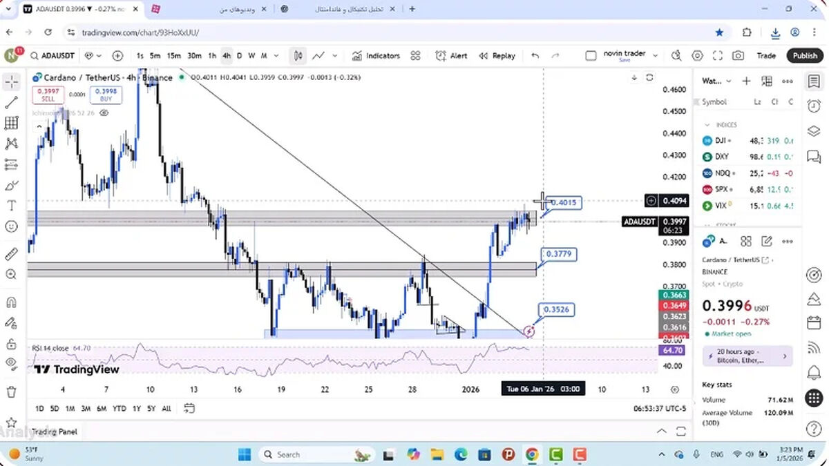
Task: Select the text annotation tool
Action: [11, 206]
